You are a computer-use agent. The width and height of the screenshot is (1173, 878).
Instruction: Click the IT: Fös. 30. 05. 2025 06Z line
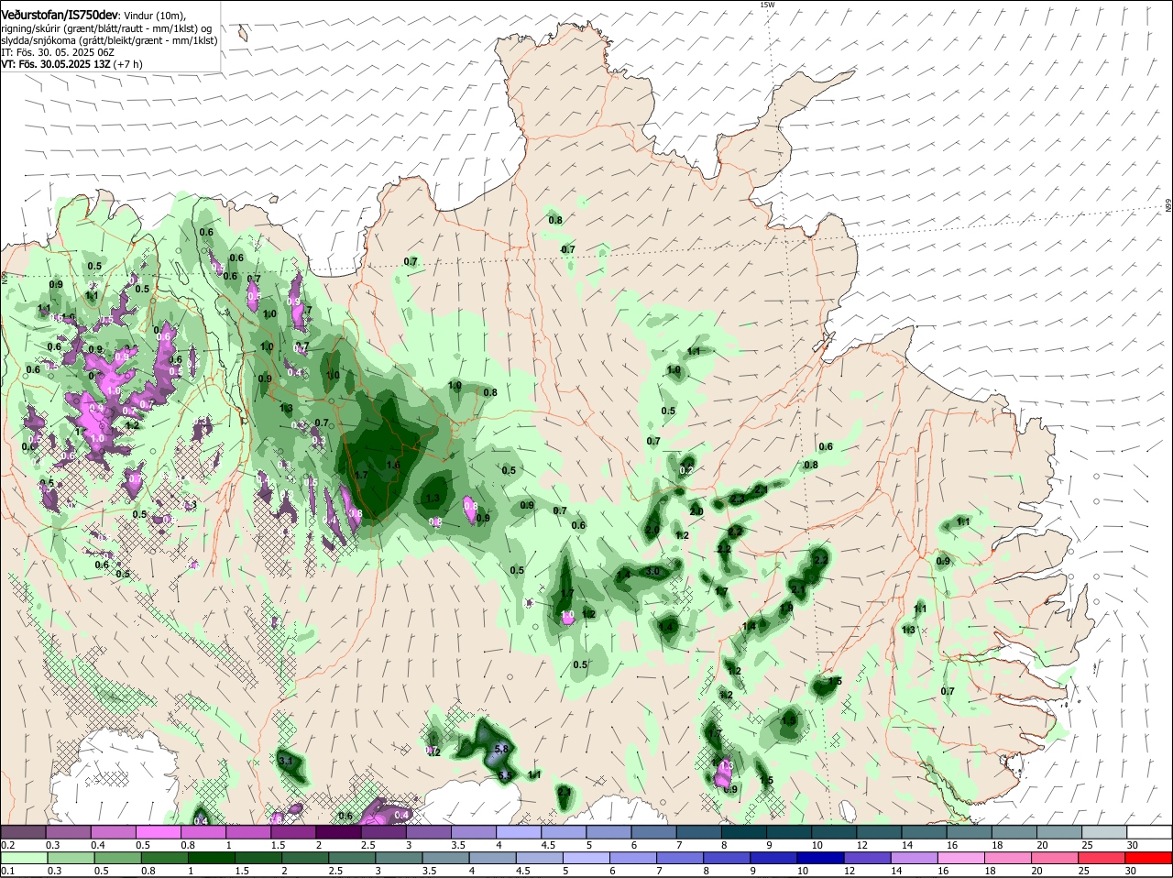[x=58, y=53]
